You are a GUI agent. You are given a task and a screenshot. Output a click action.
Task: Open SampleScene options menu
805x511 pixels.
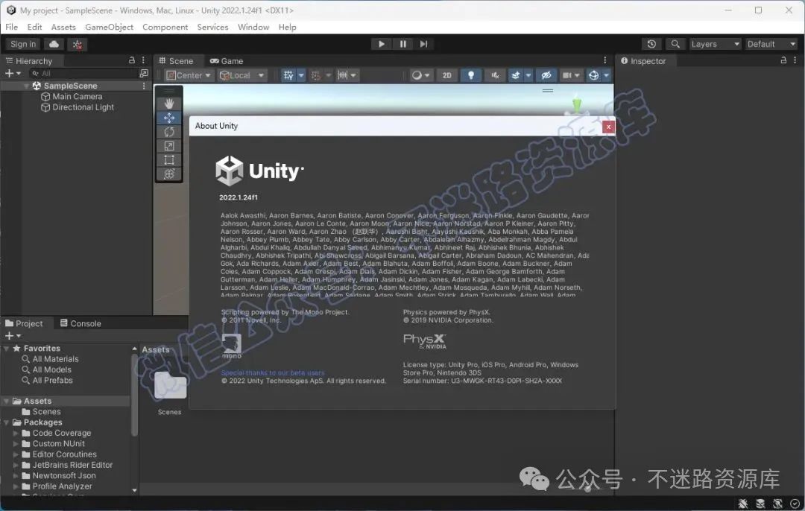144,86
